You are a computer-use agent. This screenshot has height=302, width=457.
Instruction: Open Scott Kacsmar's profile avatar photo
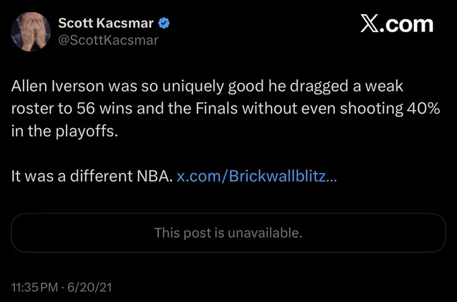coord(31,32)
